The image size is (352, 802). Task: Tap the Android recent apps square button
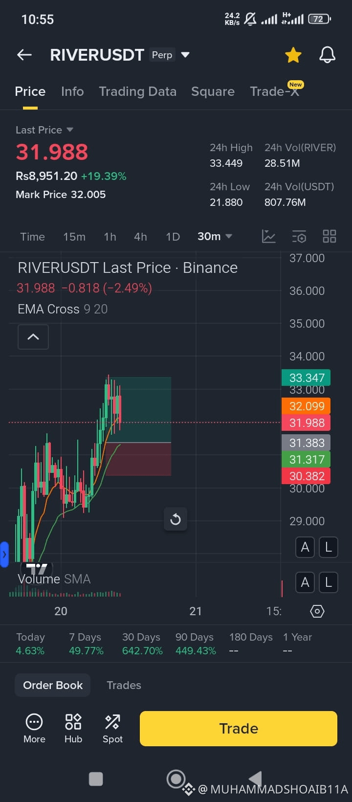tap(96, 779)
